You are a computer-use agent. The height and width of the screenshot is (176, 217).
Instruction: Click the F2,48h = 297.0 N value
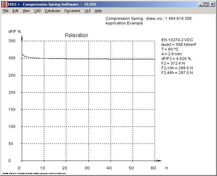[177, 72]
